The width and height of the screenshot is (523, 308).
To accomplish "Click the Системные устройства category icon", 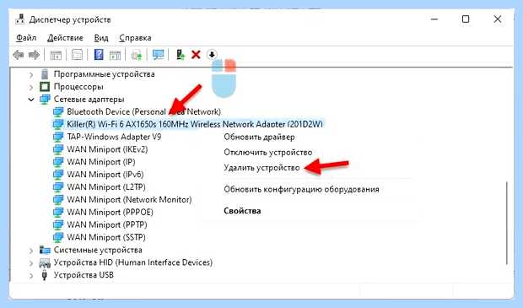I will (45, 250).
